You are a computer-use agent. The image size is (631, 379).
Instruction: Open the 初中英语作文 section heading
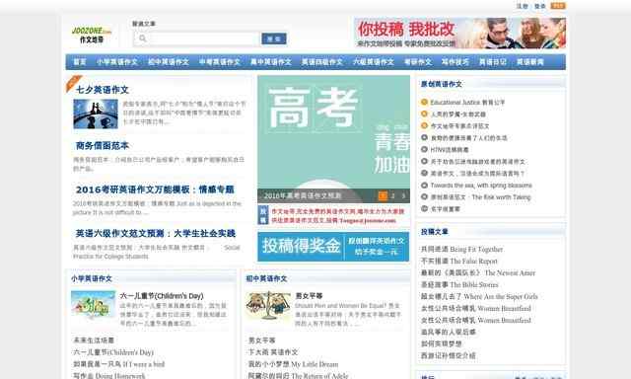point(266,278)
